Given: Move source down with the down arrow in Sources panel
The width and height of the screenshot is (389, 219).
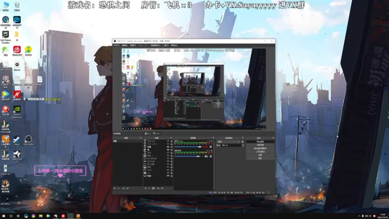Looking at the screenshot, I should click(162, 188).
